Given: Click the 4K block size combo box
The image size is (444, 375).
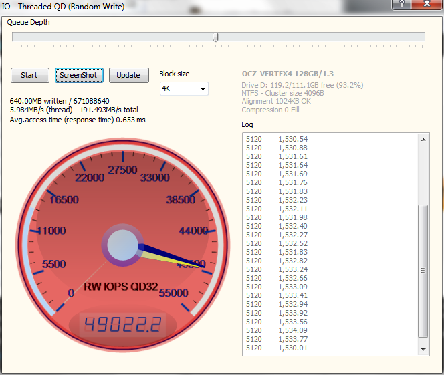Looking at the screenshot, I should click(179, 89).
